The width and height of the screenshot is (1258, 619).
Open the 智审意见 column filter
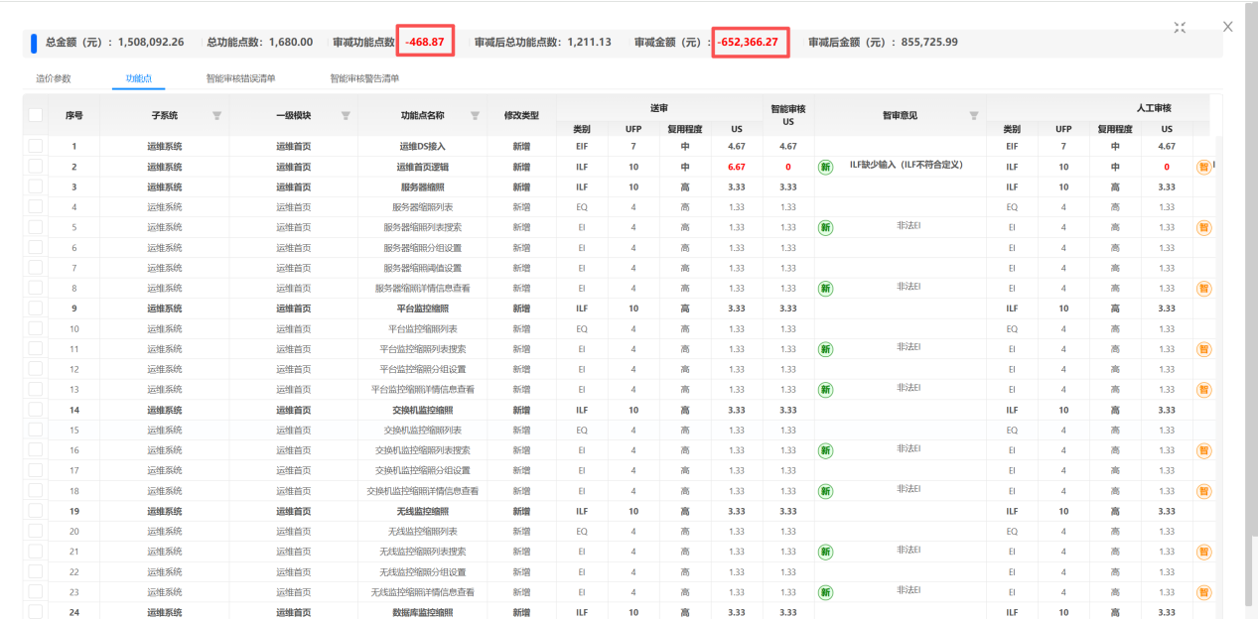[973, 116]
